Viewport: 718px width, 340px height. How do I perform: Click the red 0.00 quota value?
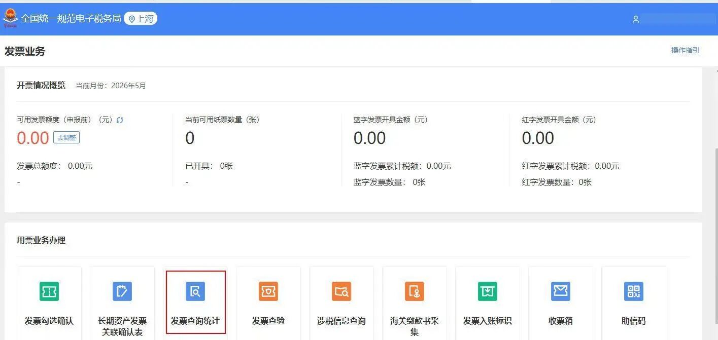click(x=33, y=138)
